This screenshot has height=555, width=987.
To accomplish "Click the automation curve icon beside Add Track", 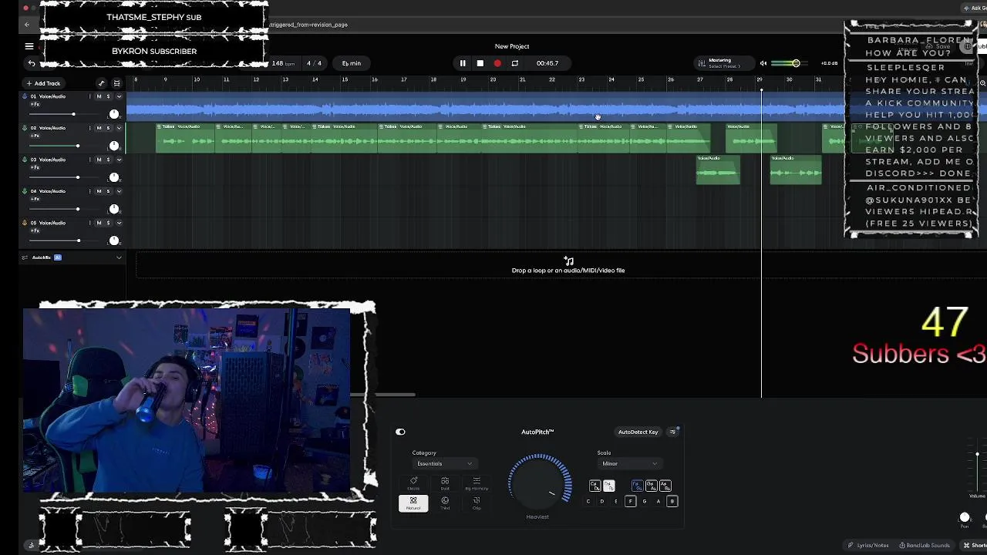I will coord(101,83).
